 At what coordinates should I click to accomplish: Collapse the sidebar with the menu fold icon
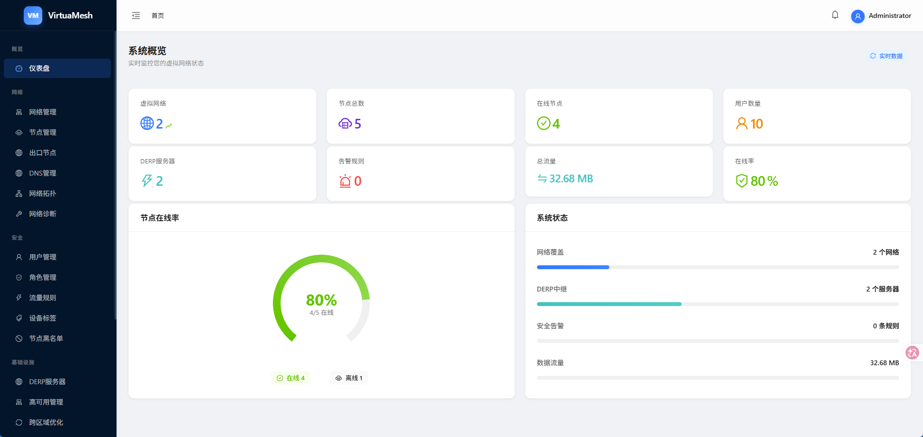tap(136, 16)
